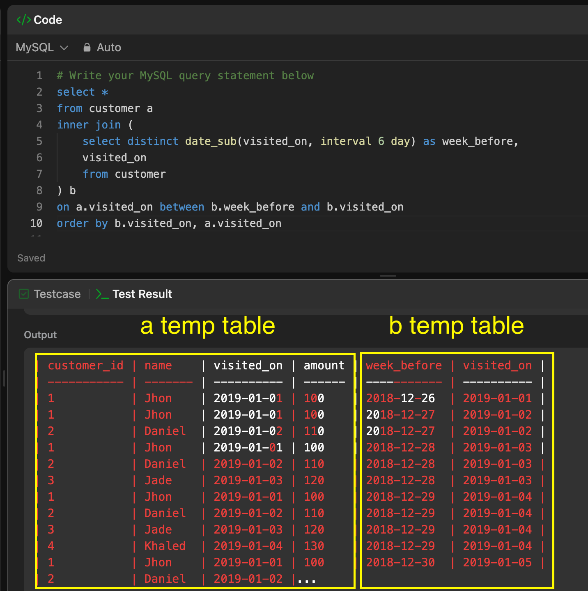This screenshot has width=588, height=591.
Task: Click the 'Saved' status text
Action: (x=31, y=258)
